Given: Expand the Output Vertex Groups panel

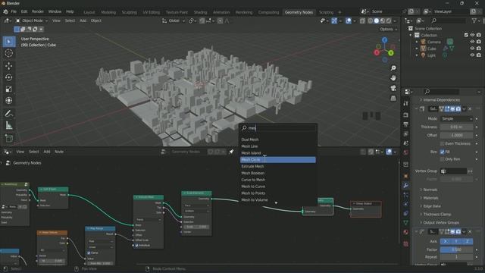Looking at the screenshot, I should (x=441, y=222).
